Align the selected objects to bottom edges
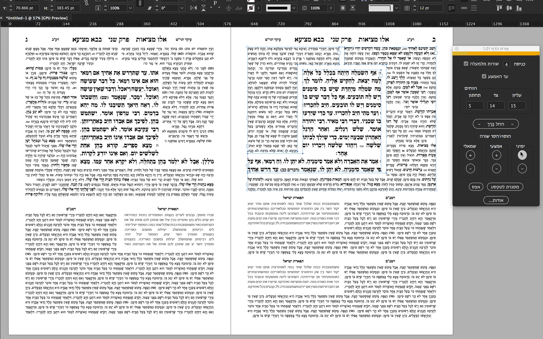Image resolution: width=543 pixels, height=339 pixels. pyautogui.click(x=519, y=8)
